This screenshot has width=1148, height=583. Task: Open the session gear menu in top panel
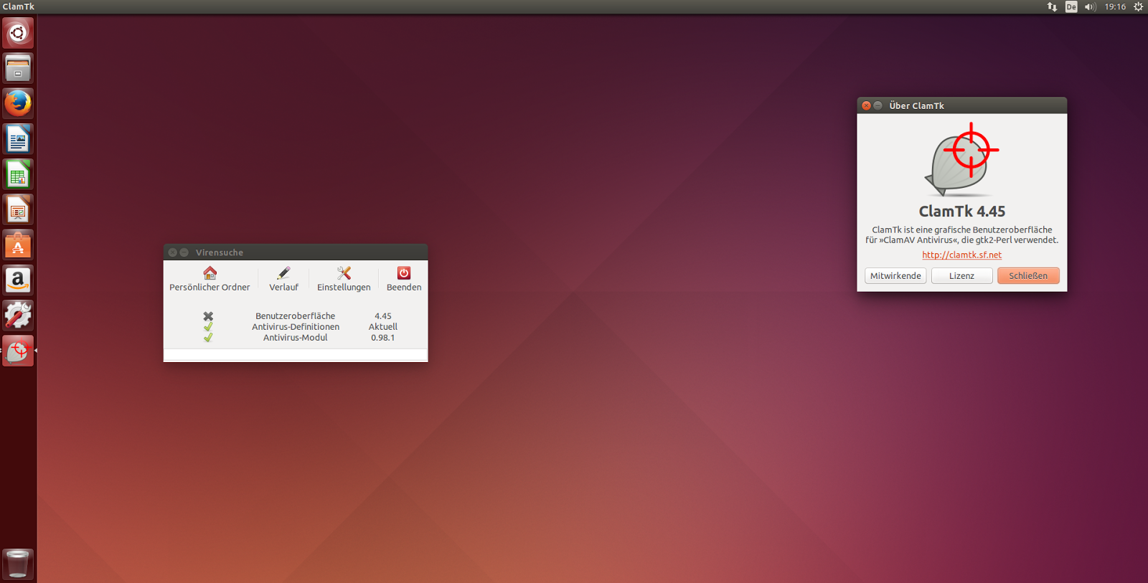point(1138,6)
